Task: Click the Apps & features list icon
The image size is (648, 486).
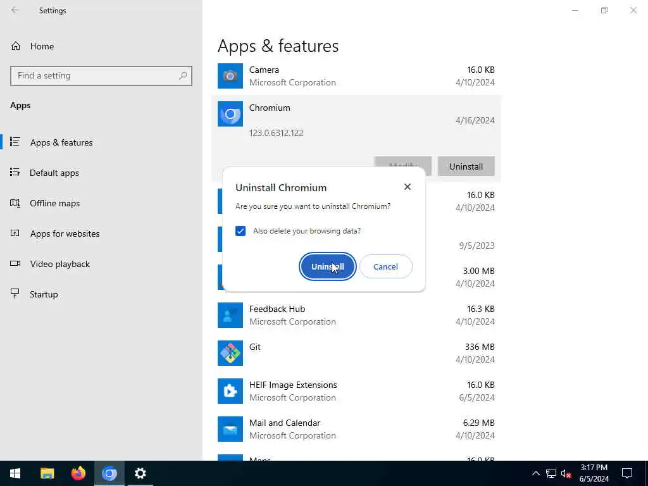Action: [15, 142]
